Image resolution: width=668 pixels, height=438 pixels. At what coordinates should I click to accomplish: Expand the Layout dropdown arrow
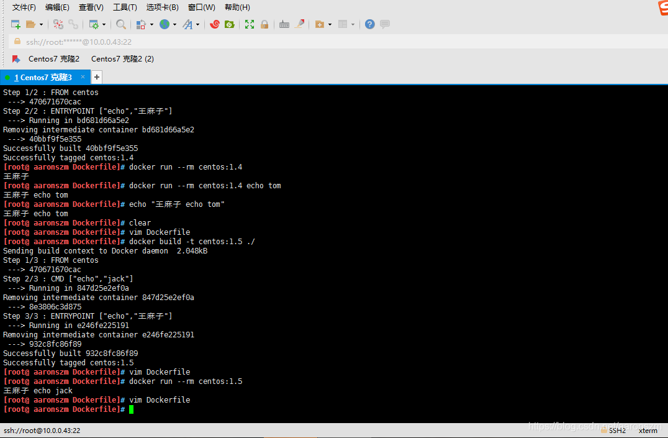[353, 25]
